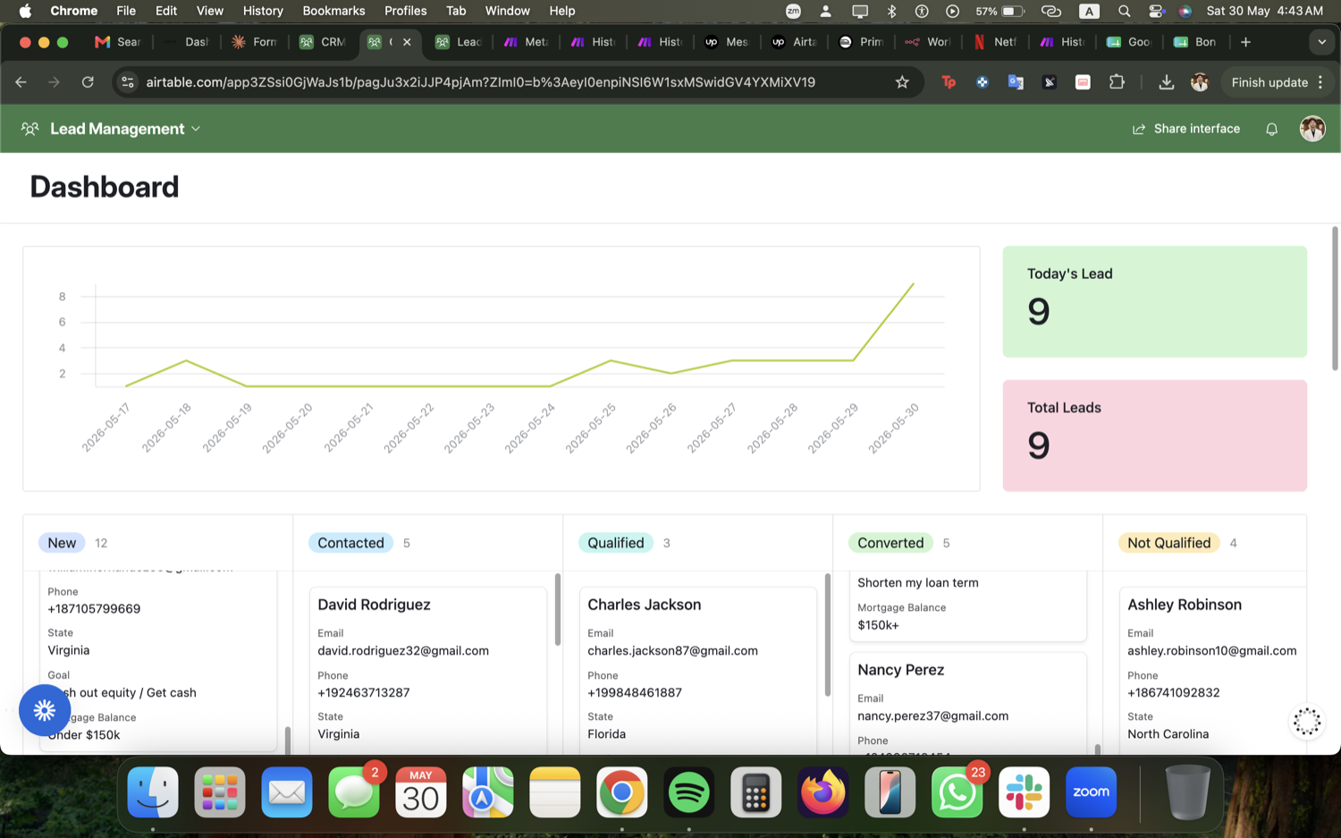Close the current active tab
The height and width of the screenshot is (838, 1341).
[407, 42]
